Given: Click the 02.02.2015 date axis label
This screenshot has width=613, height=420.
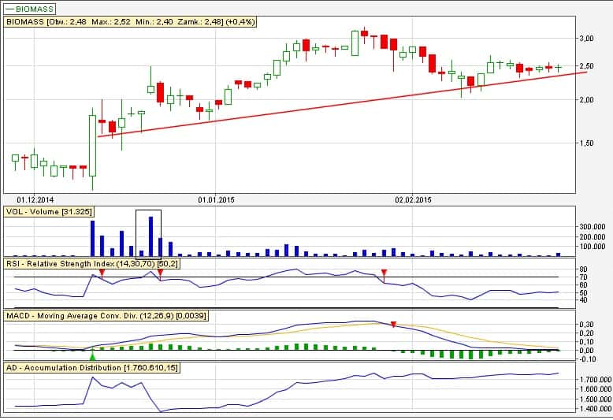Looking at the screenshot, I should coord(414,199).
